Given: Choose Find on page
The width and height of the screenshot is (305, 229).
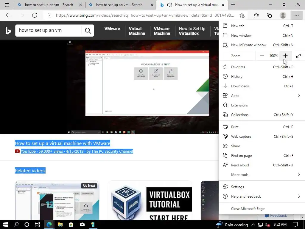Looking at the screenshot, I should coord(262,156).
